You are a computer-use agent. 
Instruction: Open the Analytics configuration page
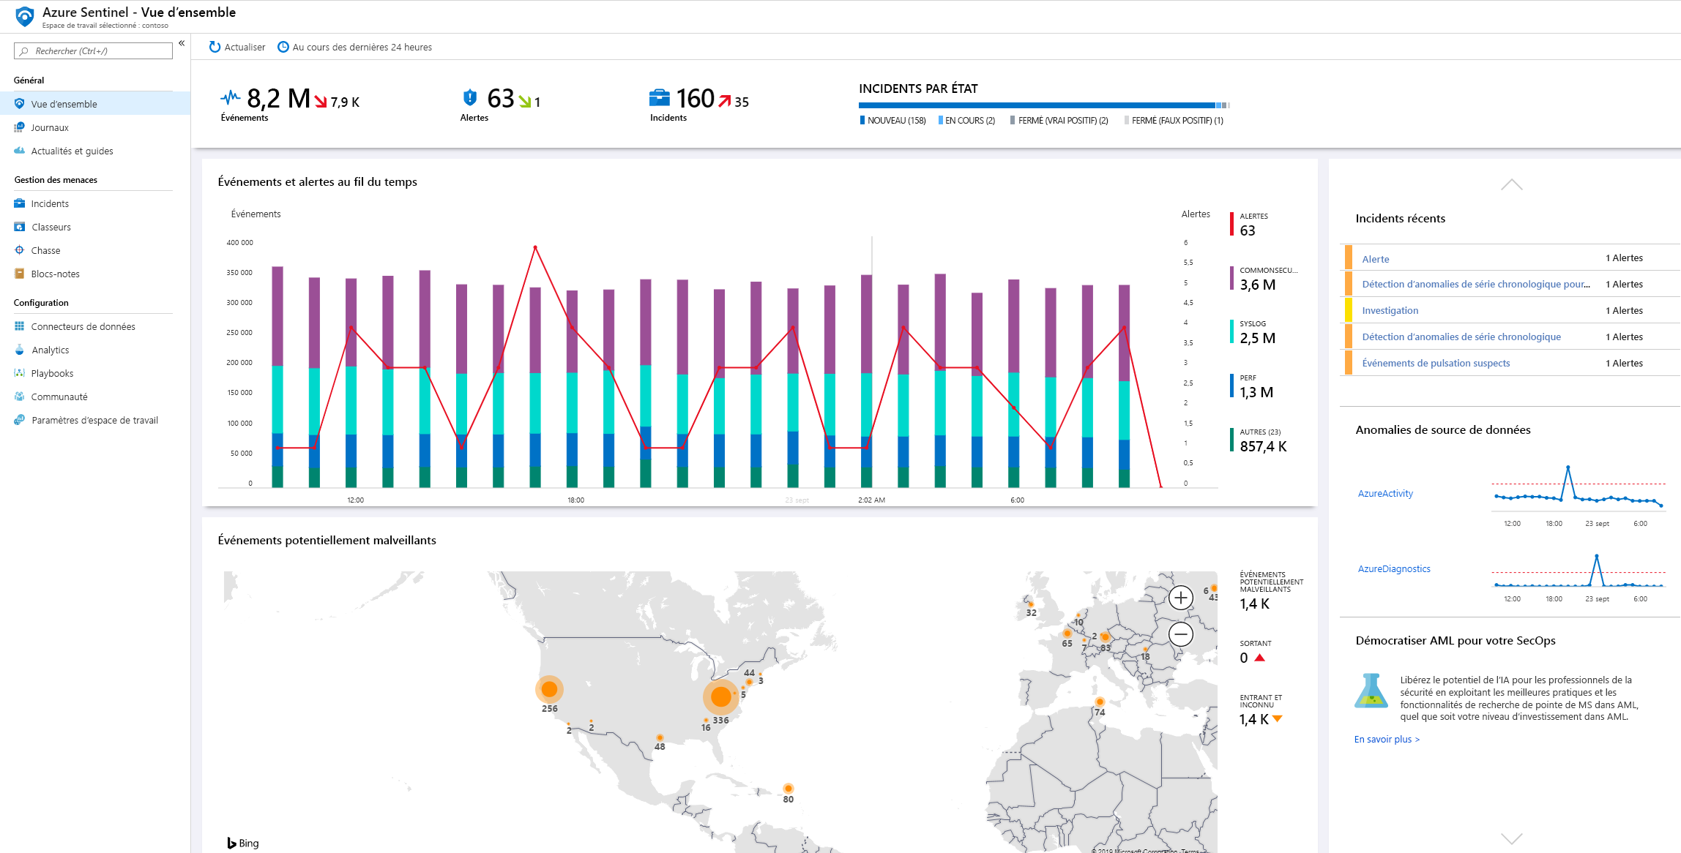pyautogui.click(x=51, y=350)
